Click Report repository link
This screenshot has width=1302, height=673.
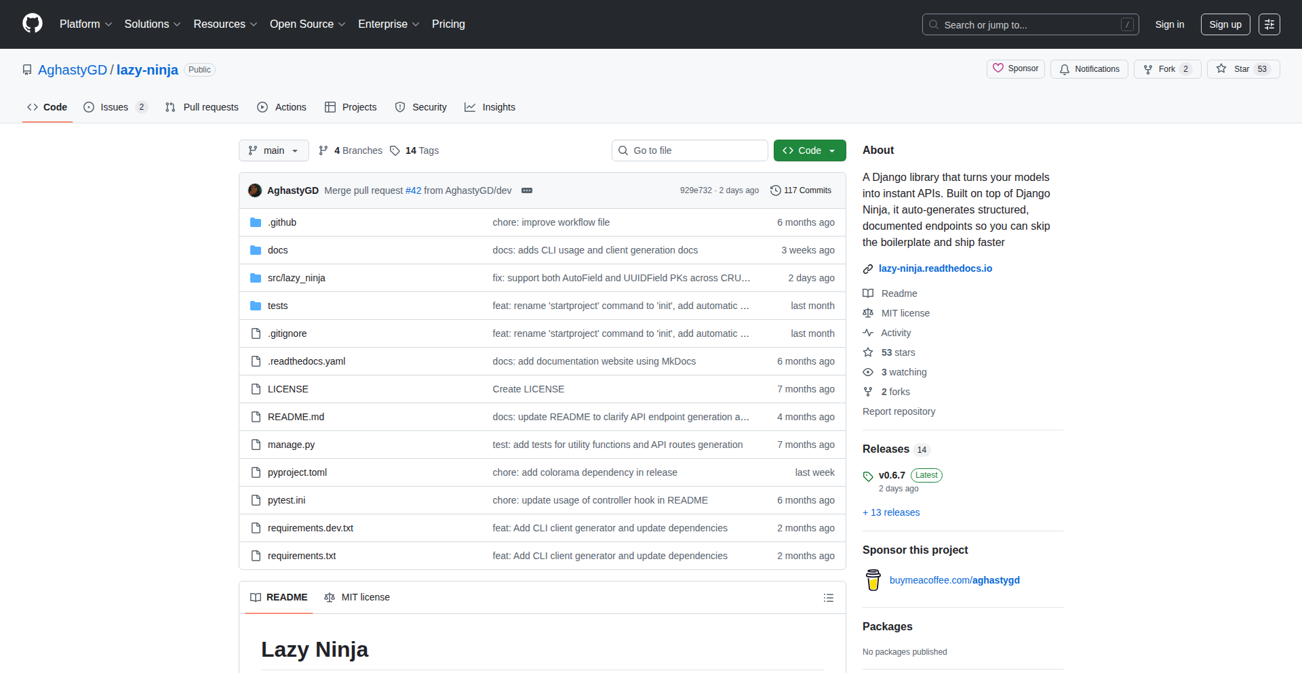[899, 411]
